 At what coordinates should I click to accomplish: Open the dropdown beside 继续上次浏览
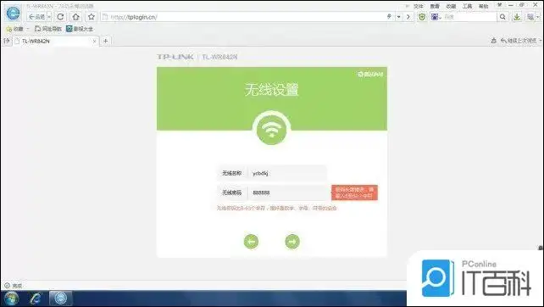[x=540, y=41]
